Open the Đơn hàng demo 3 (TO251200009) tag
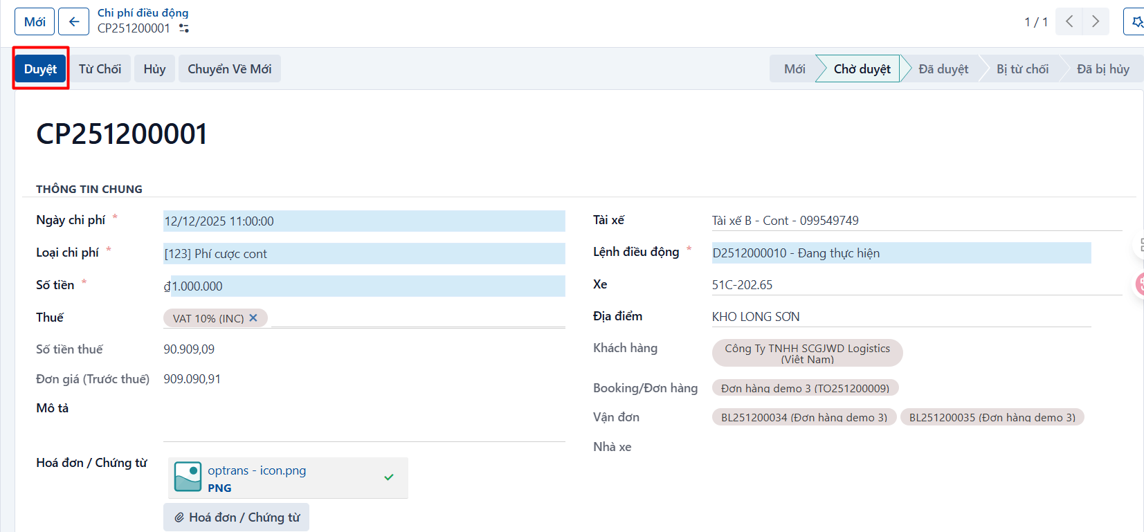1144x532 pixels. point(805,388)
